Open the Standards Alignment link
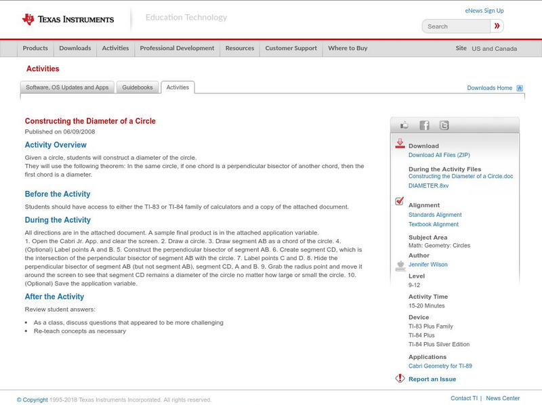Screen dimensions: 542x405 [x=435, y=215]
